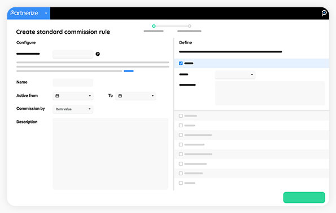Image resolution: width=336 pixels, height=213 pixels.
Task: Click the Partnerize P icon at top right
Action: (324, 13)
